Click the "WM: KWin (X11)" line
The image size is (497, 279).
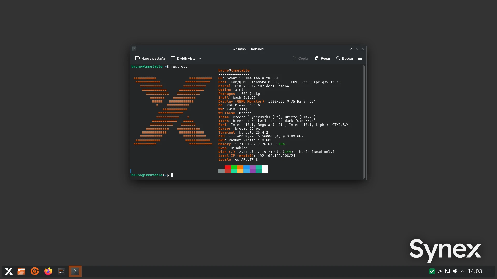coord(233,109)
